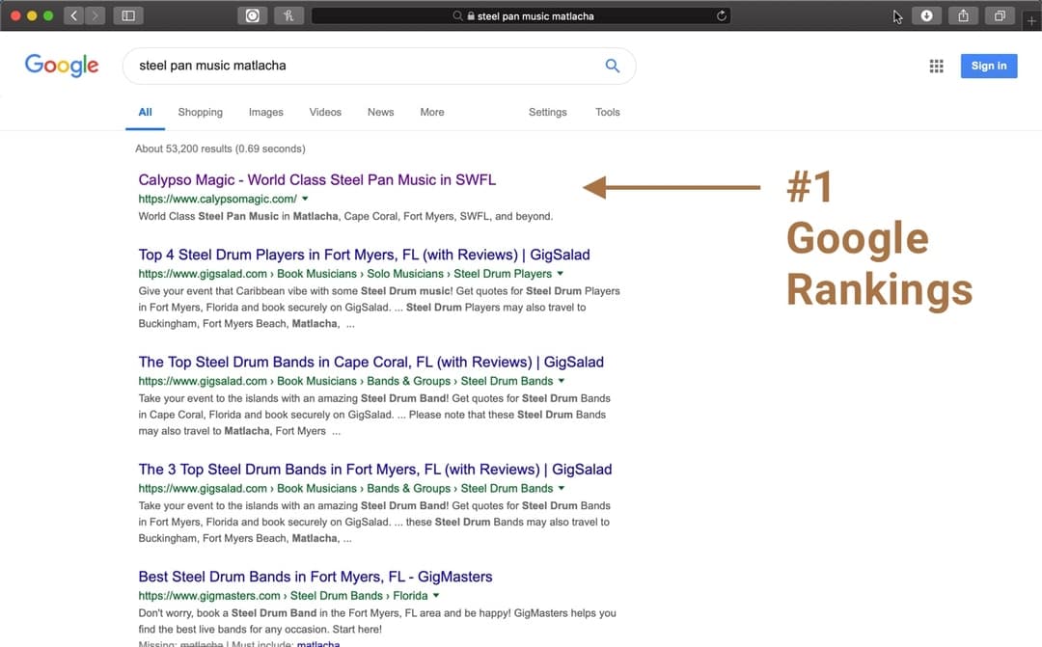The image size is (1042, 647).
Task: Open Safari's downloads list
Action: (x=926, y=14)
